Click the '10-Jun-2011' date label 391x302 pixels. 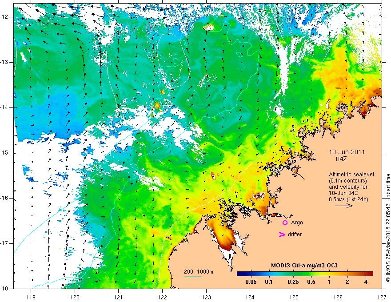pos(347,152)
